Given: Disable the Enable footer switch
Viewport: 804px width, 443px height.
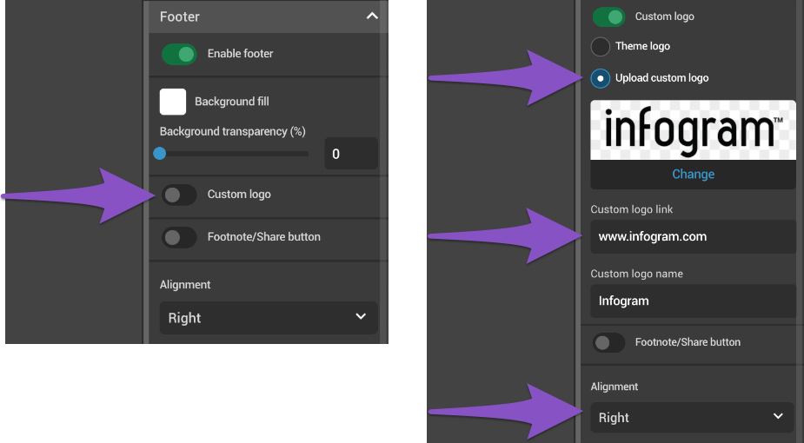Looking at the screenshot, I should point(179,54).
